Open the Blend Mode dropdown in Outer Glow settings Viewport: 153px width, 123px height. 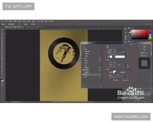(x=119, y=50)
